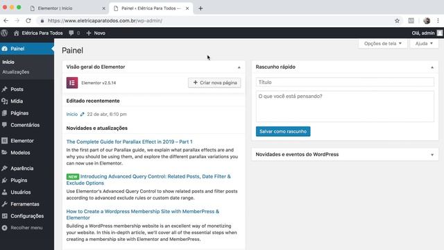The width and height of the screenshot is (444, 250).
Task: Click the Posts pushpin icon
Action: click(5, 90)
